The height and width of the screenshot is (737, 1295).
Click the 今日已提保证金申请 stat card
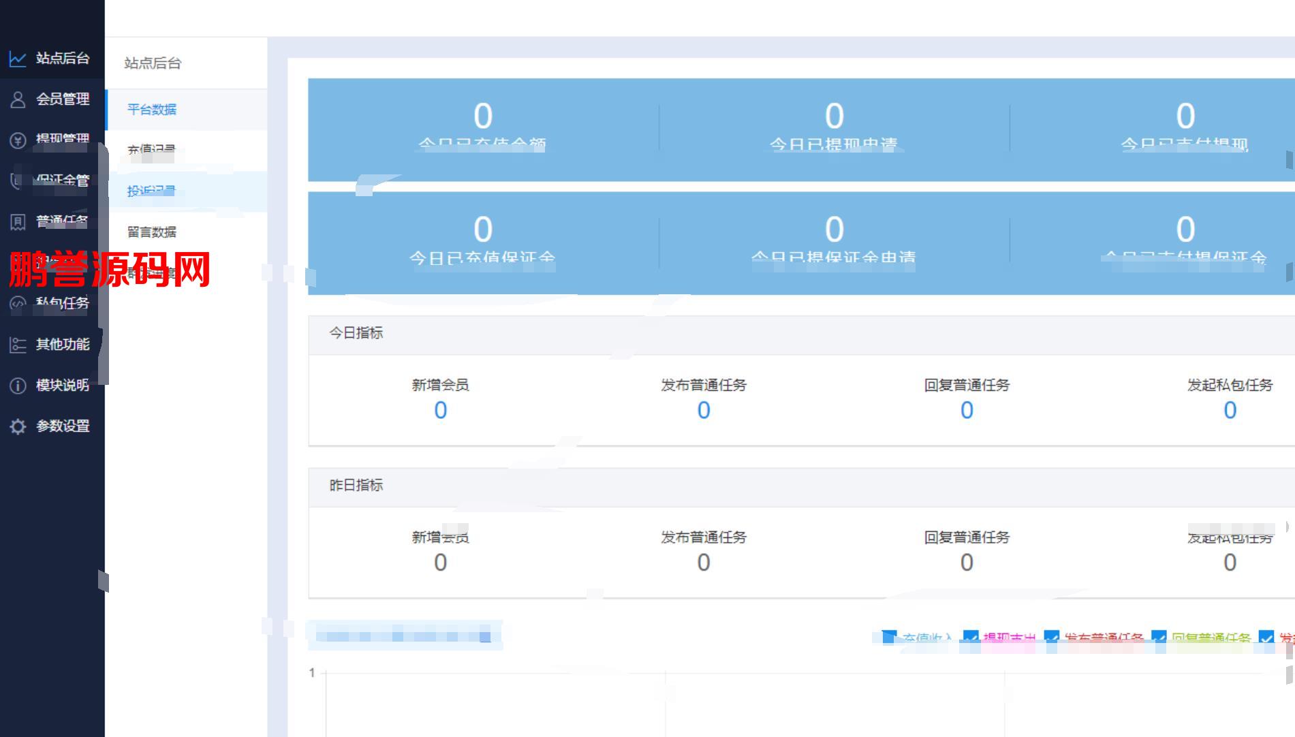(834, 243)
